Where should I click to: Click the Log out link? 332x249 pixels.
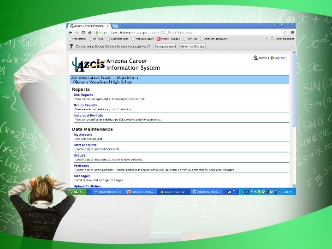tap(280, 58)
